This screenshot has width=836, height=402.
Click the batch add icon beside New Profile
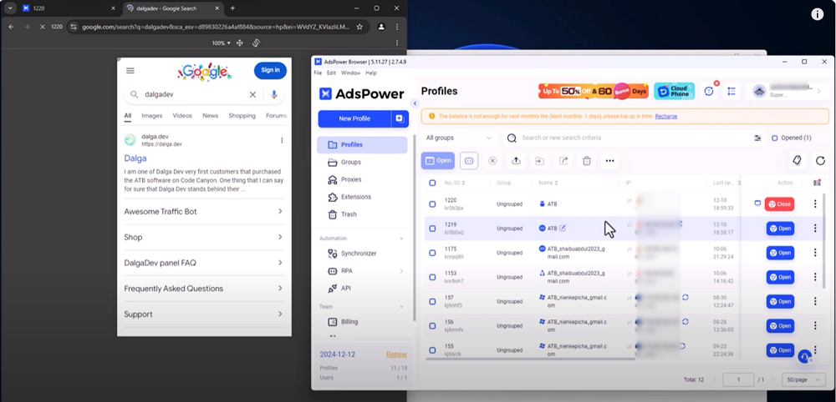coord(400,118)
